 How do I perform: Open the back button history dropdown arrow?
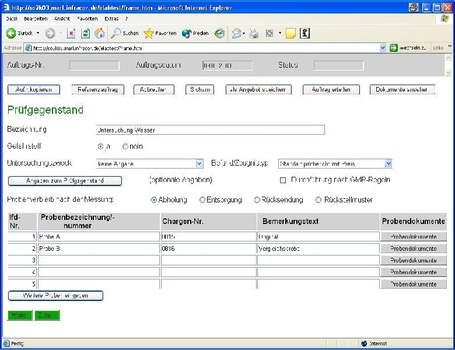[38, 33]
